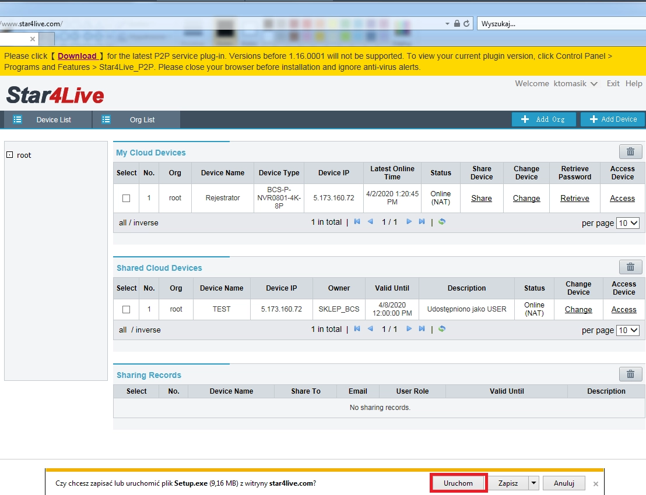
Task: Go to last page in My Cloud Devices
Action: [422, 222]
